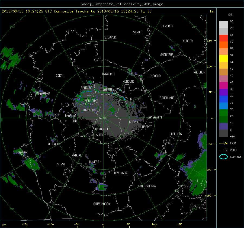Click the DAVANGERI city label

[121, 173]
